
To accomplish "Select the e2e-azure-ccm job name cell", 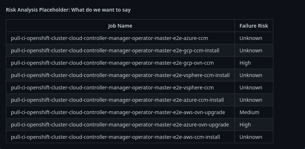I will click(x=109, y=38).
